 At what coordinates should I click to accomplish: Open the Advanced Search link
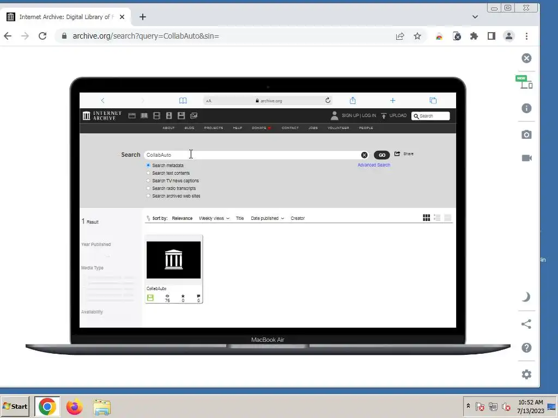pos(374,165)
